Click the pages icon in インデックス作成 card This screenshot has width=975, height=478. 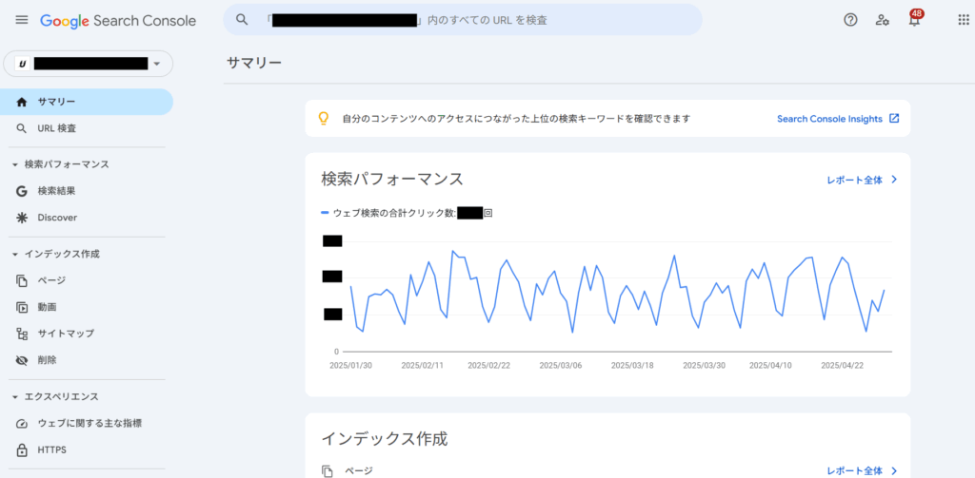point(328,471)
